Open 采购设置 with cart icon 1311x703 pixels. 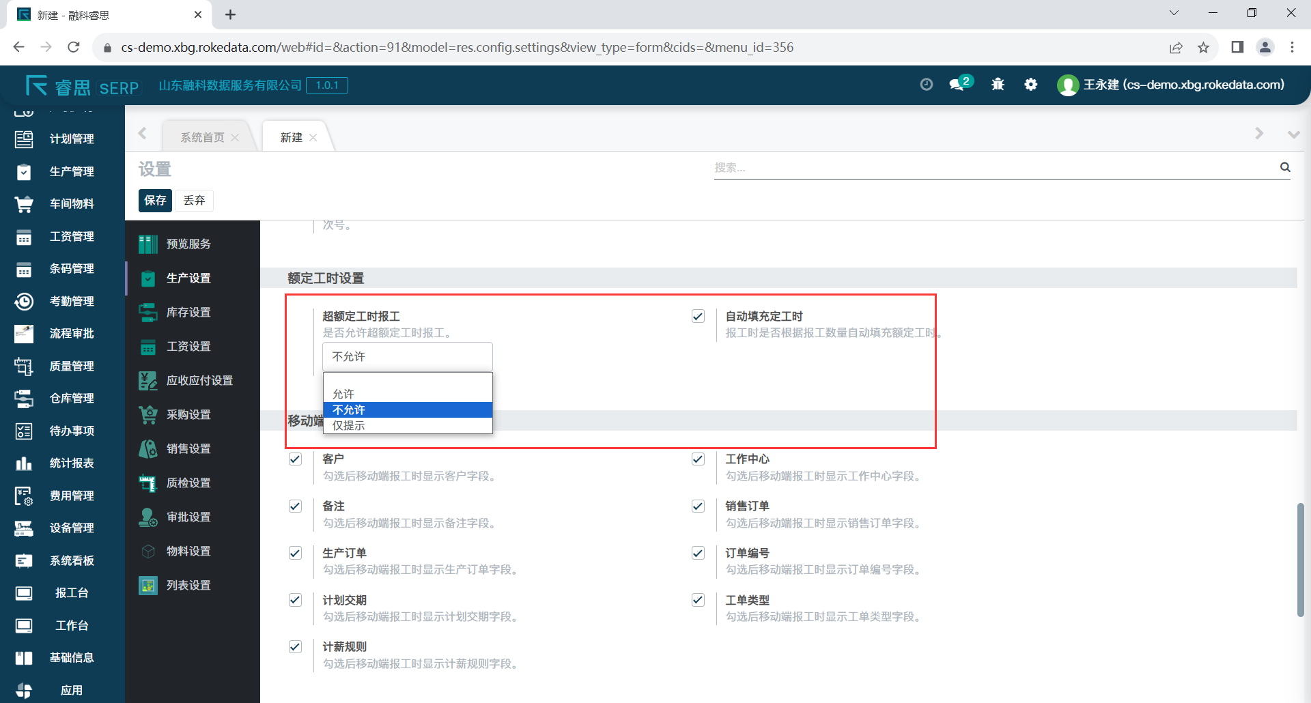tap(188, 415)
